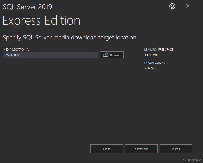Click Browse to choose a media location
Screen dimensions: 203x163
coord(112,55)
